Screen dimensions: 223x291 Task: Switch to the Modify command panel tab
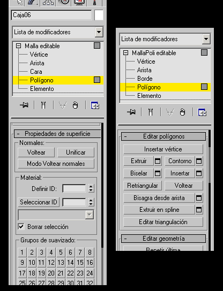tap(33, 2)
